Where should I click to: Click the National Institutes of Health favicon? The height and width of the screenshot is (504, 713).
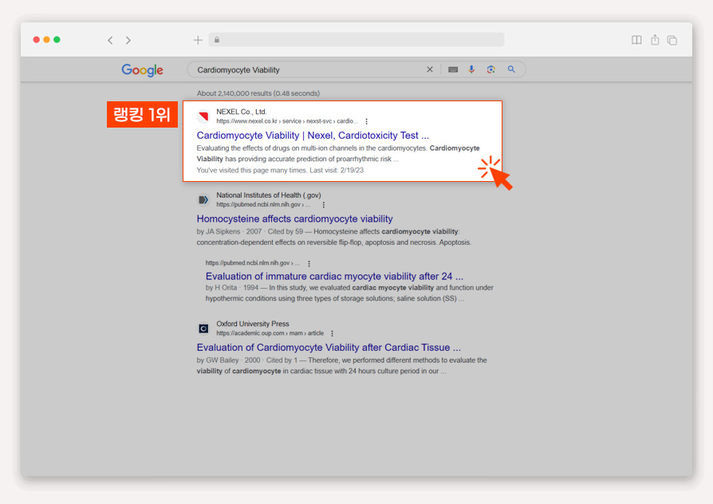pyautogui.click(x=203, y=199)
